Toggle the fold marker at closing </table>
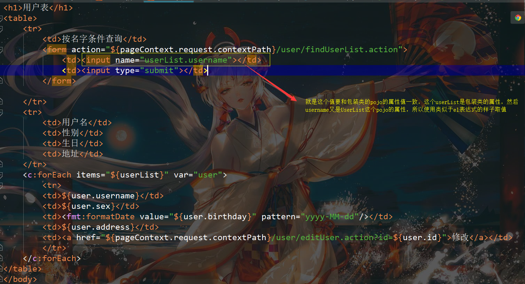Screen dimensions: 525x284 coord(1,269)
